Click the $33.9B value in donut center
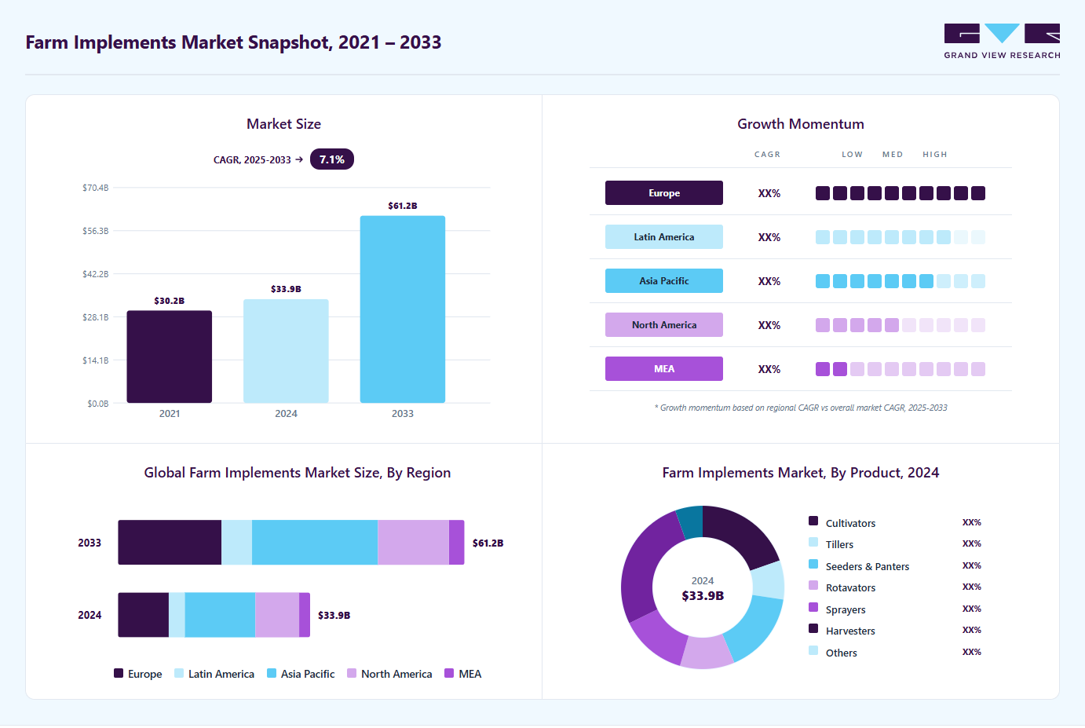 click(703, 595)
